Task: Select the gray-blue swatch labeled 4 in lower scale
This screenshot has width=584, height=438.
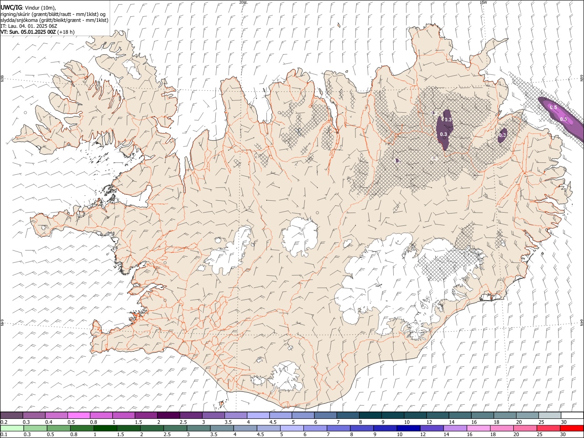Action: tap(245, 428)
